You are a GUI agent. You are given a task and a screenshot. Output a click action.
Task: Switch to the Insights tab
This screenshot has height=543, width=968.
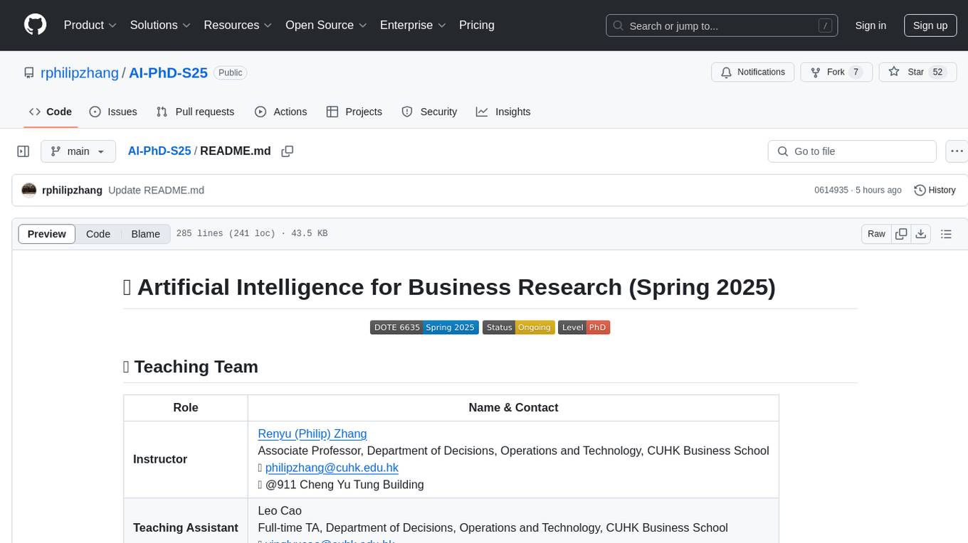(x=503, y=112)
